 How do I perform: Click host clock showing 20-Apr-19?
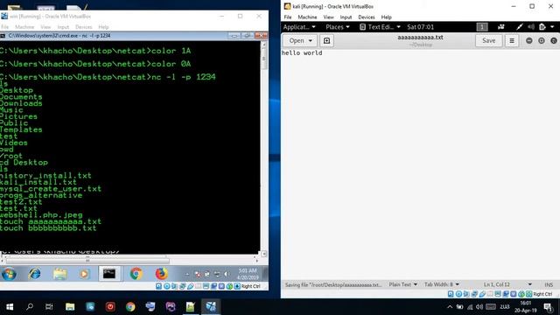(x=525, y=307)
